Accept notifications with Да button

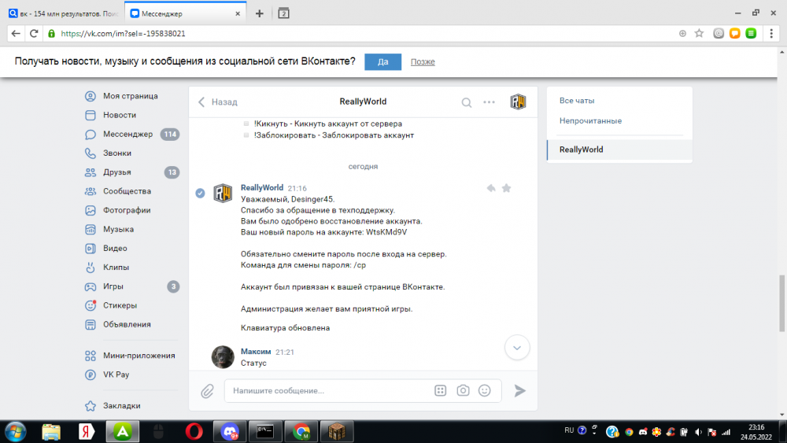(x=383, y=61)
